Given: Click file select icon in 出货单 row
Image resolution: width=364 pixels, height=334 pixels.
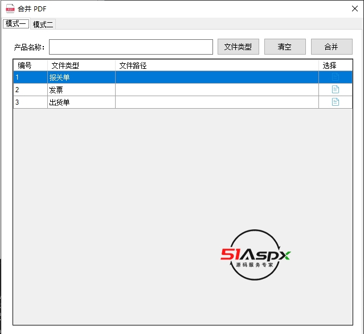Looking at the screenshot, I should tap(335, 102).
